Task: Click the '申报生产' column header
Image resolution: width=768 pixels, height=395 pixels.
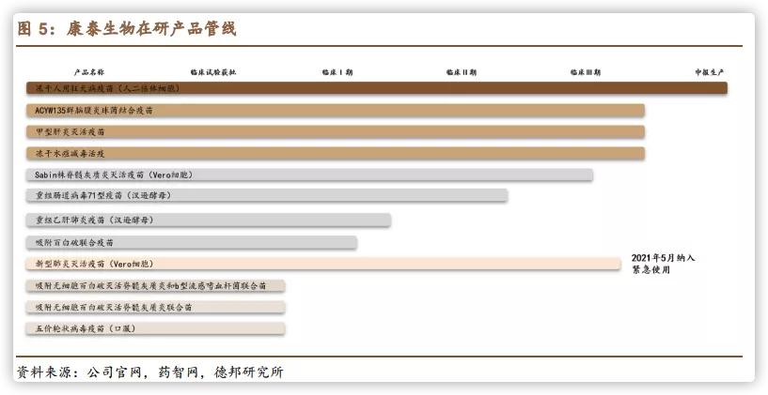Action: pyautogui.click(x=709, y=72)
